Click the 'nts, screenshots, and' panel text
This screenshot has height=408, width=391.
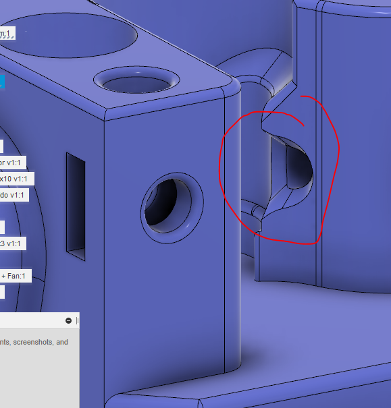click(x=34, y=342)
